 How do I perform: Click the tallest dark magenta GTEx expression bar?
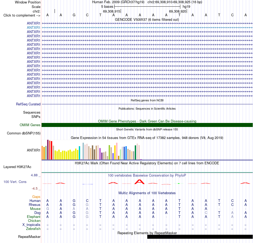point(48,150)
